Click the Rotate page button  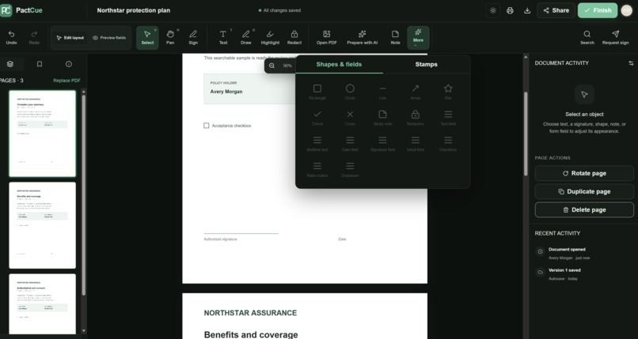point(584,173)
